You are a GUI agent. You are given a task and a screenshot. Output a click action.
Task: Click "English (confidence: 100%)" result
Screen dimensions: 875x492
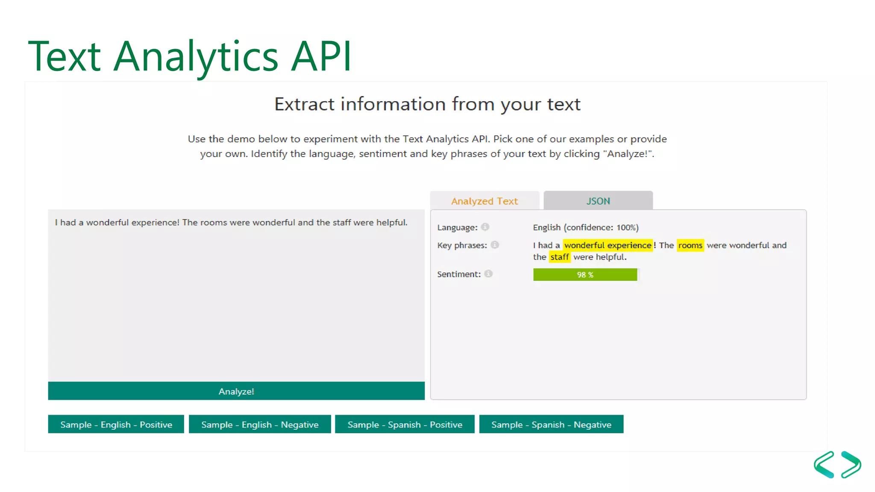tap(586, 228)
